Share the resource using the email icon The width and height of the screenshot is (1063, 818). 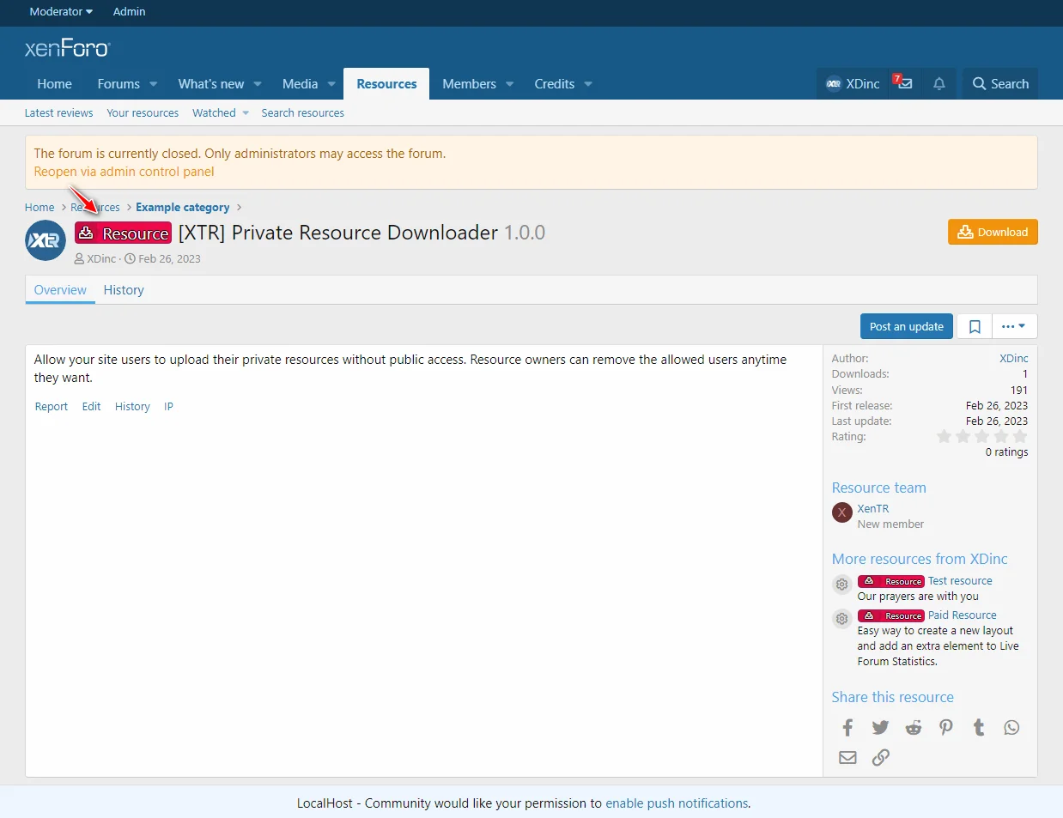click(847, 757)
